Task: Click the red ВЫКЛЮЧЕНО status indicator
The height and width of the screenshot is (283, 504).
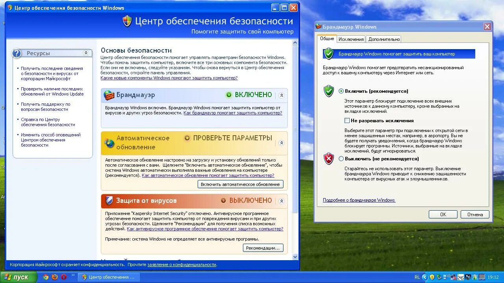Action: pyautogui.click(x=223, y=200)
